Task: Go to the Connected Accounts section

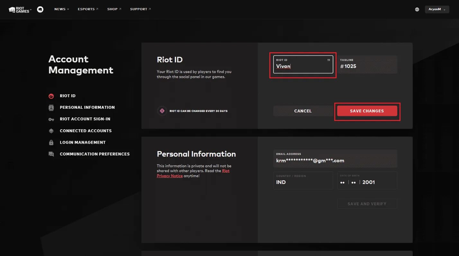Action: [85, 131]
